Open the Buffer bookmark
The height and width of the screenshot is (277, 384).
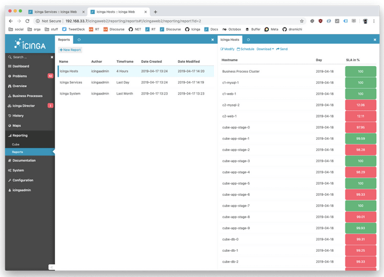253,29
